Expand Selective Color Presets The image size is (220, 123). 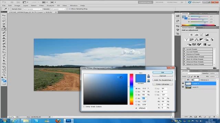(x=185, y=64)
